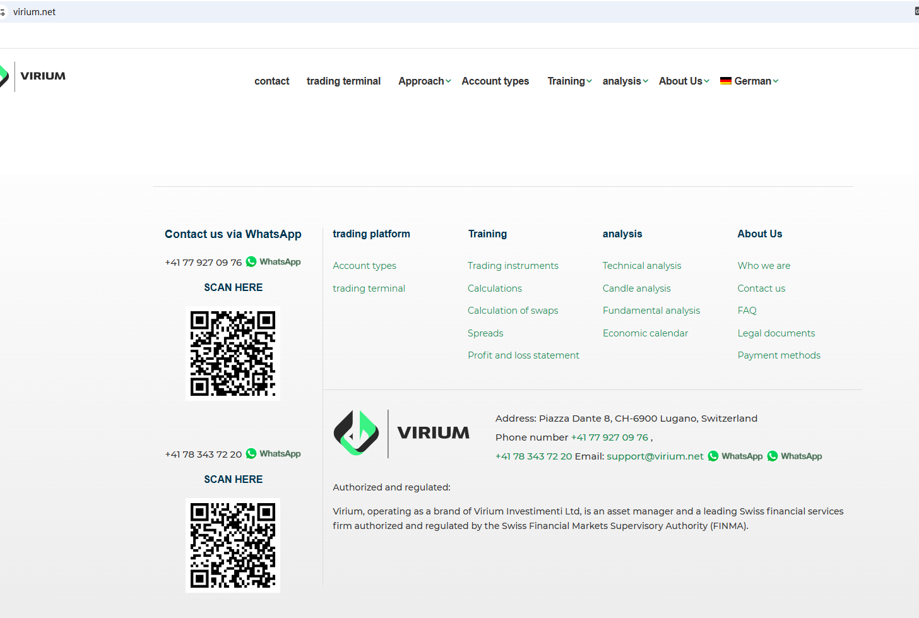The height and width of the screenshot is (618, 919).
Task: Click the last WhatsApp icon in the address block
Action: (773, 456)
